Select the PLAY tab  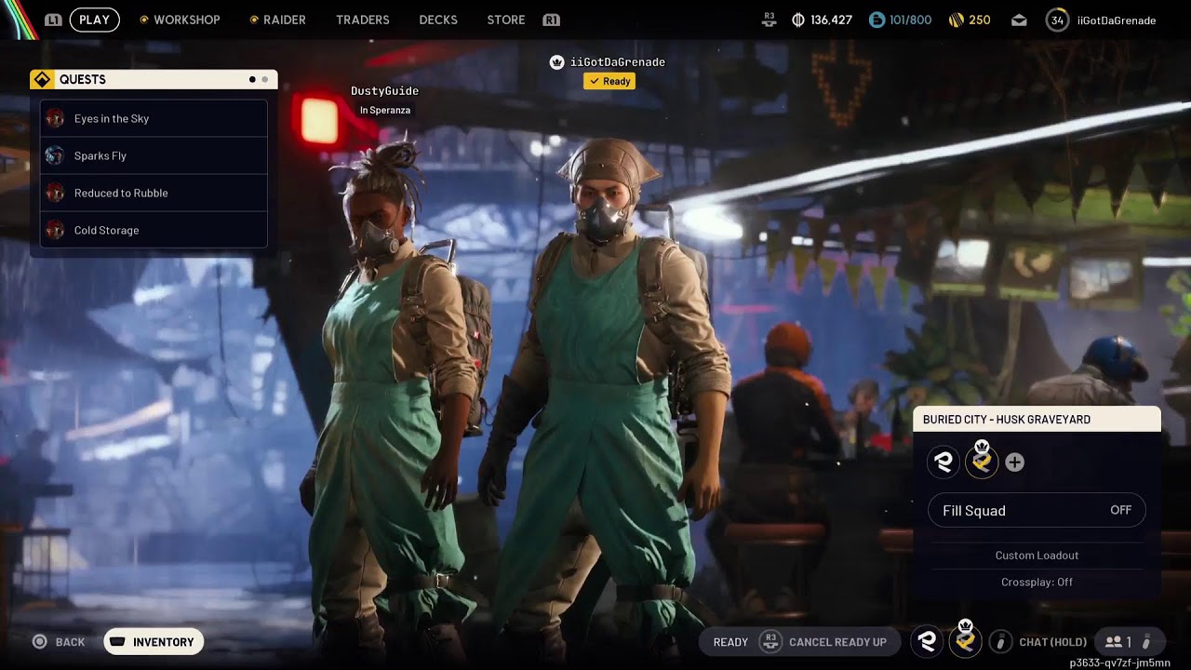[x=94, y=20]
